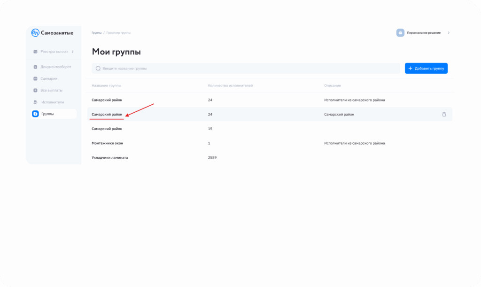Open the Монтажники окон group row
This screenshot has width=481, height=287.
point(107,143)
